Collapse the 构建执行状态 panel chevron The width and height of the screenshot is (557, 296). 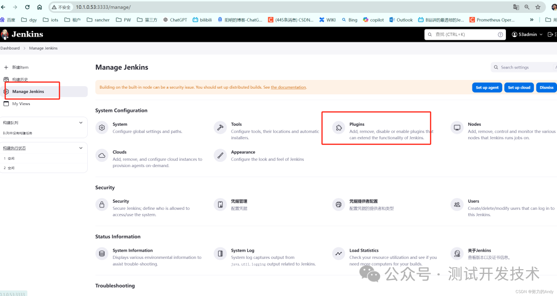[80, 148]
